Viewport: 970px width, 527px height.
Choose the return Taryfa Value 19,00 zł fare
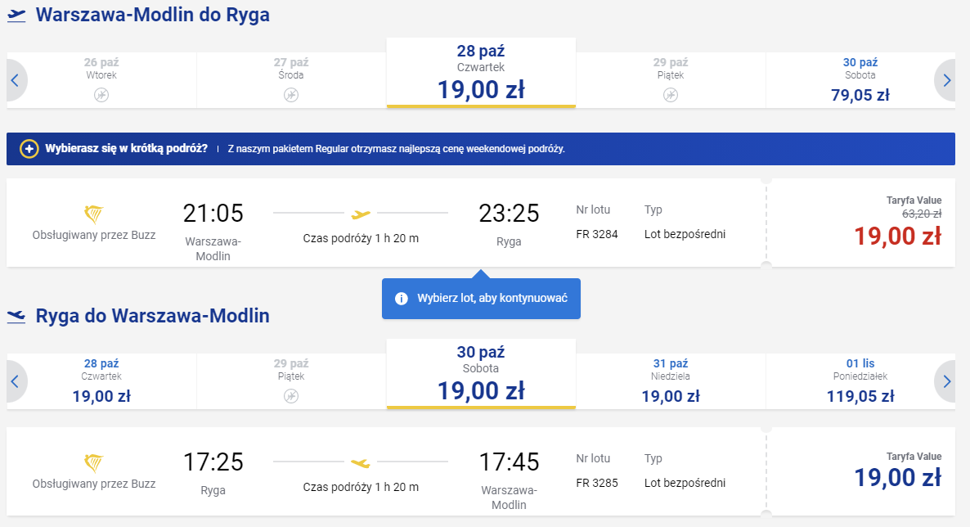[898, 471]
